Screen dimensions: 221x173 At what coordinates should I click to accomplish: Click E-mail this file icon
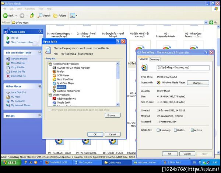click(8, 72)
